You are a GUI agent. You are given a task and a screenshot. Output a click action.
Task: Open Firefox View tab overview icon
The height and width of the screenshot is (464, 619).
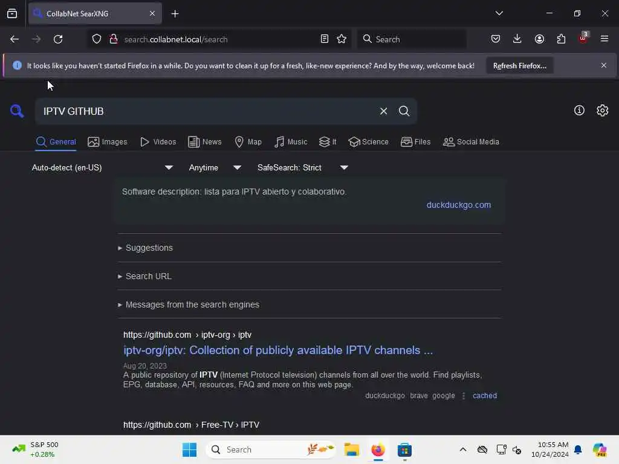[12, 14]
